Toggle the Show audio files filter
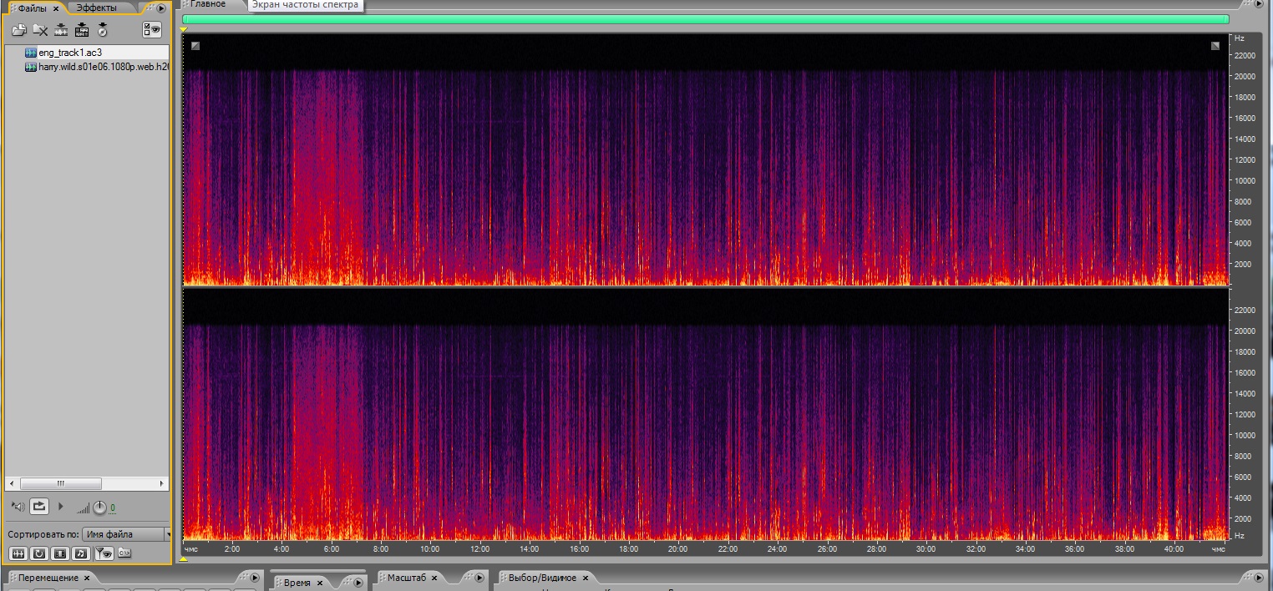 pyautogui.click(x=18, y=553)
